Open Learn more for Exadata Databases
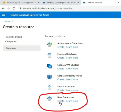 point(72,58)
